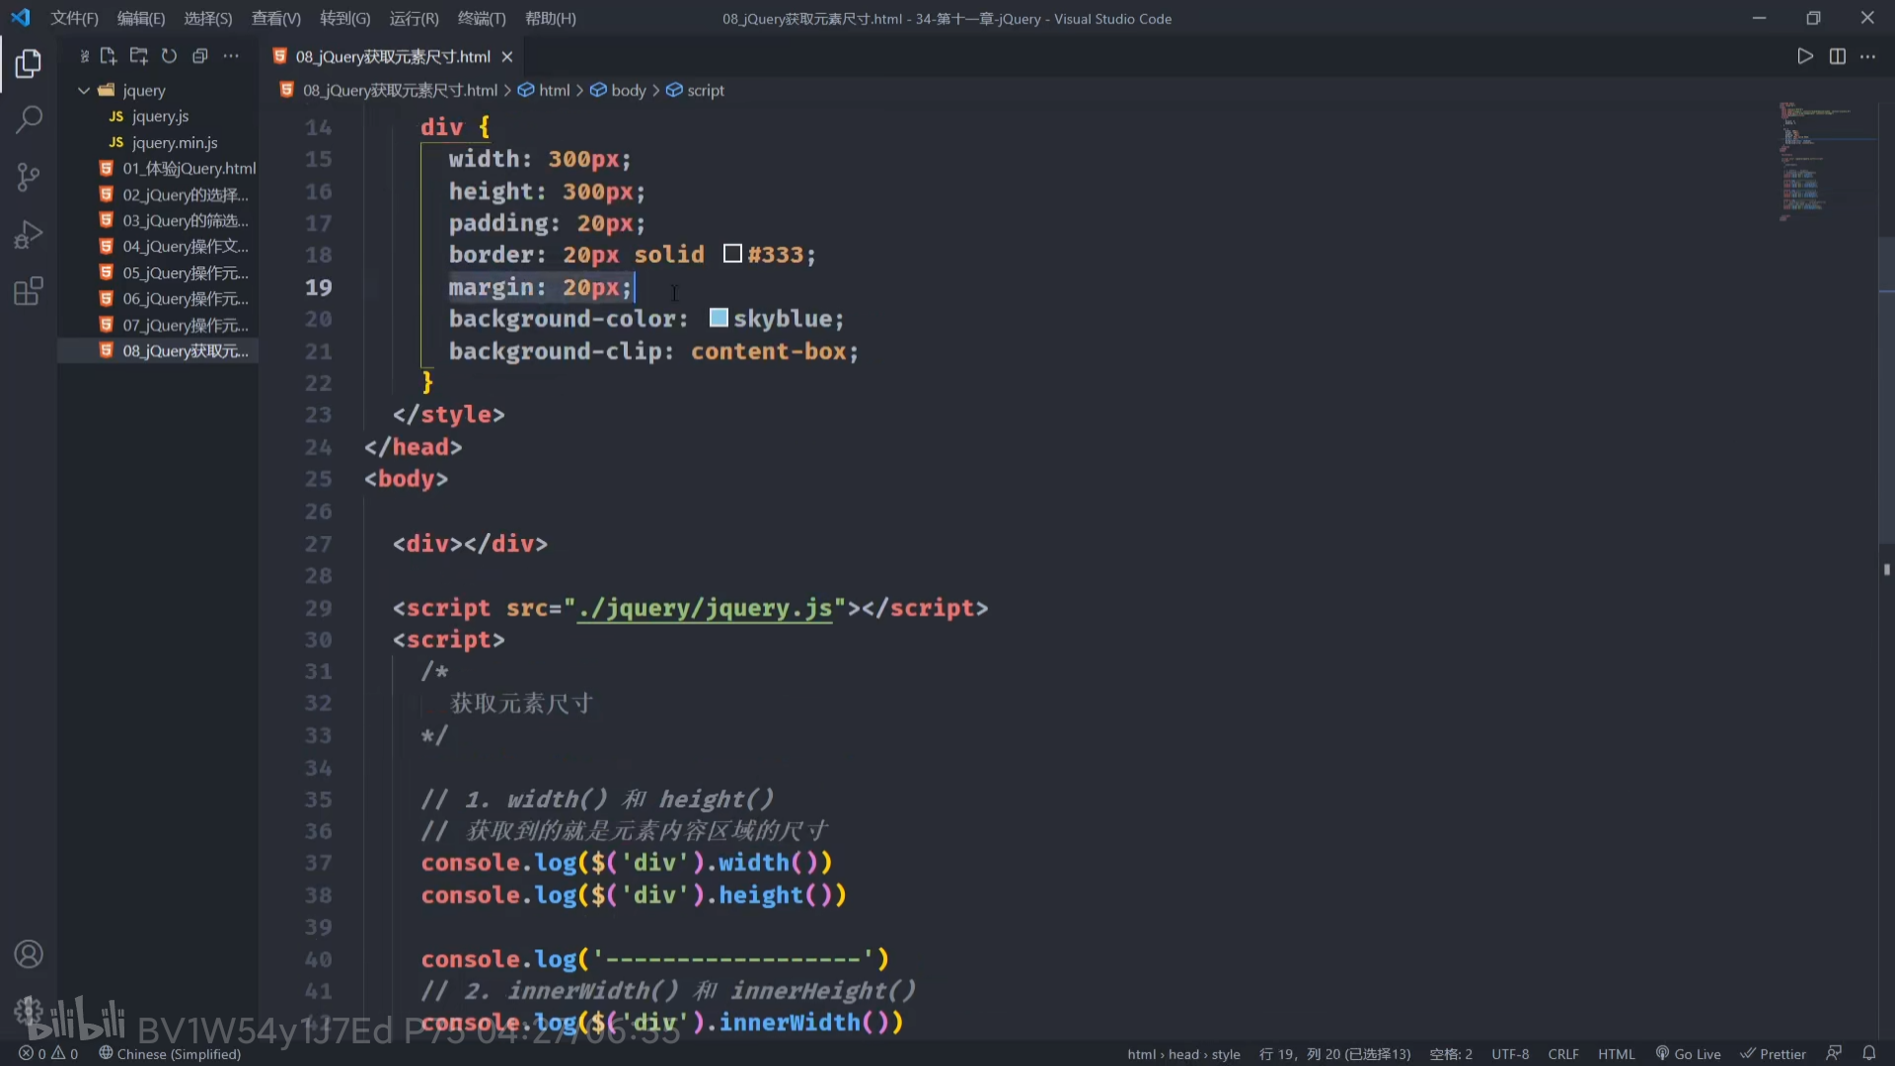Open the Search view in activity bar
This screenshot has height=1066, width=1895.
point(29,120)
